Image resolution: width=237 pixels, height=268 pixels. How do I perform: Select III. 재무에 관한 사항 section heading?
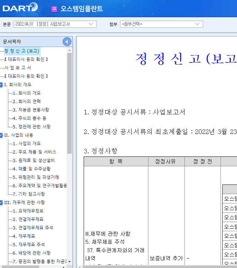point(25,202)
